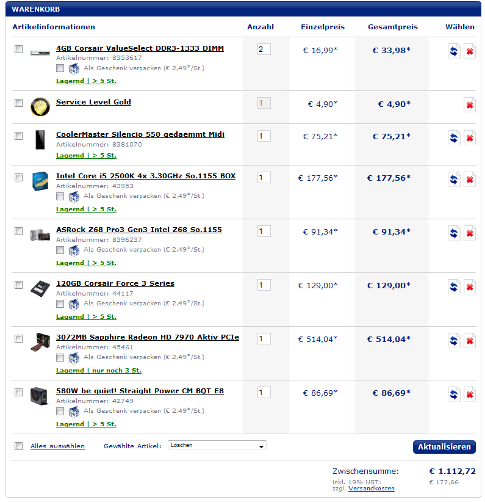Tick gift wrap option for be quiet! PSU

click(x=60, y=411)
